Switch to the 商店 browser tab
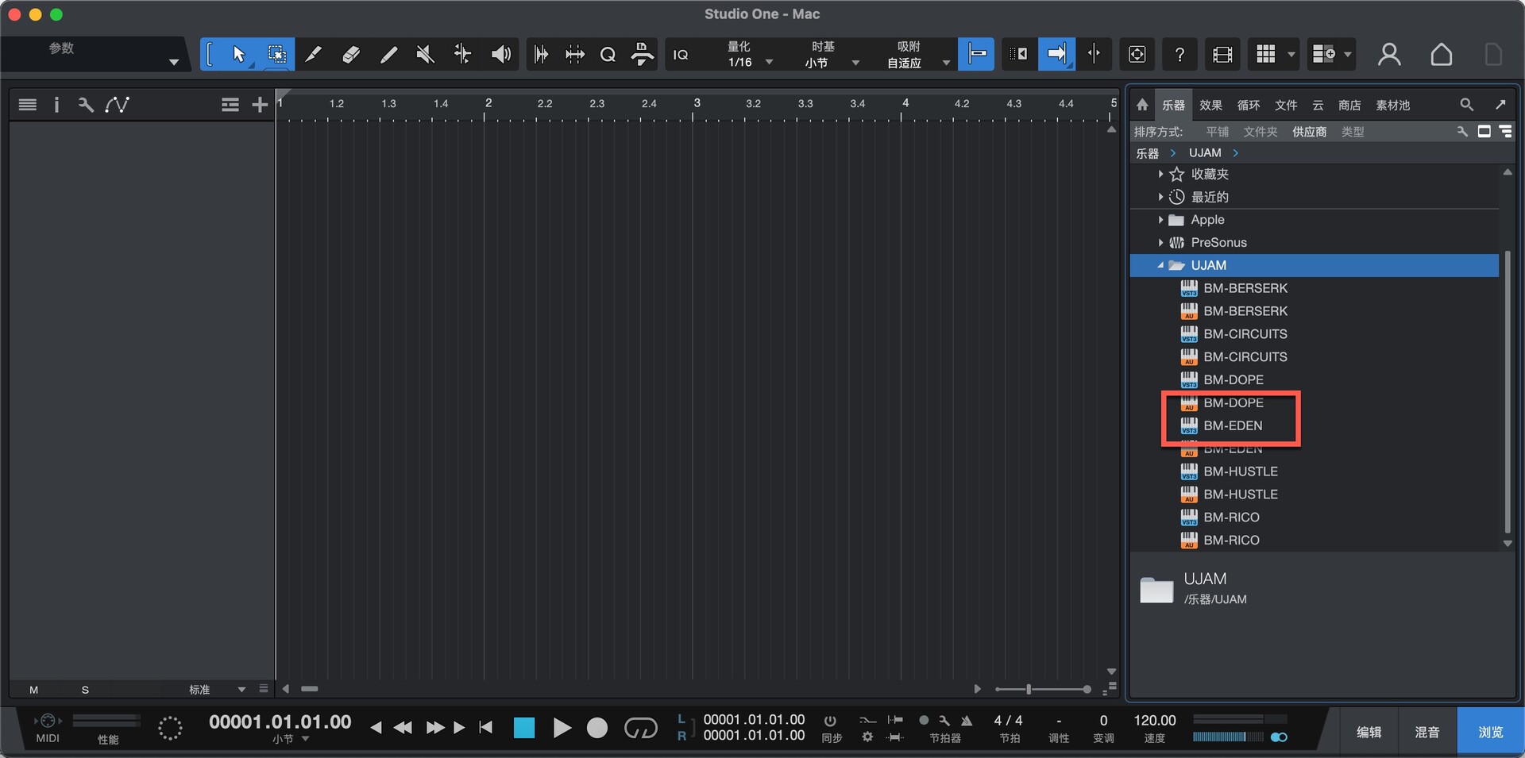This screenshot has width=1525, height=758. [x=1349, y=105]
